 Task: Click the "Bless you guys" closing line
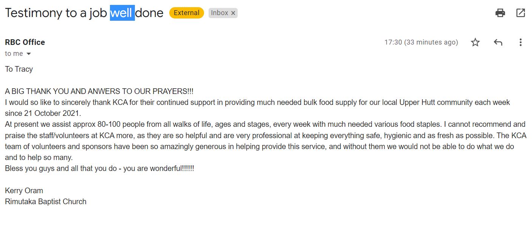point(99,168)
